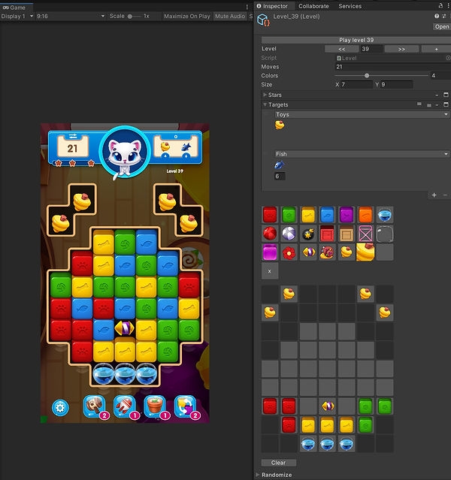Open the Services tab

coord(350,6)
